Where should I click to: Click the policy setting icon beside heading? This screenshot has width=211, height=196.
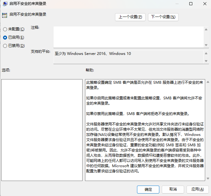pos(5,15)
